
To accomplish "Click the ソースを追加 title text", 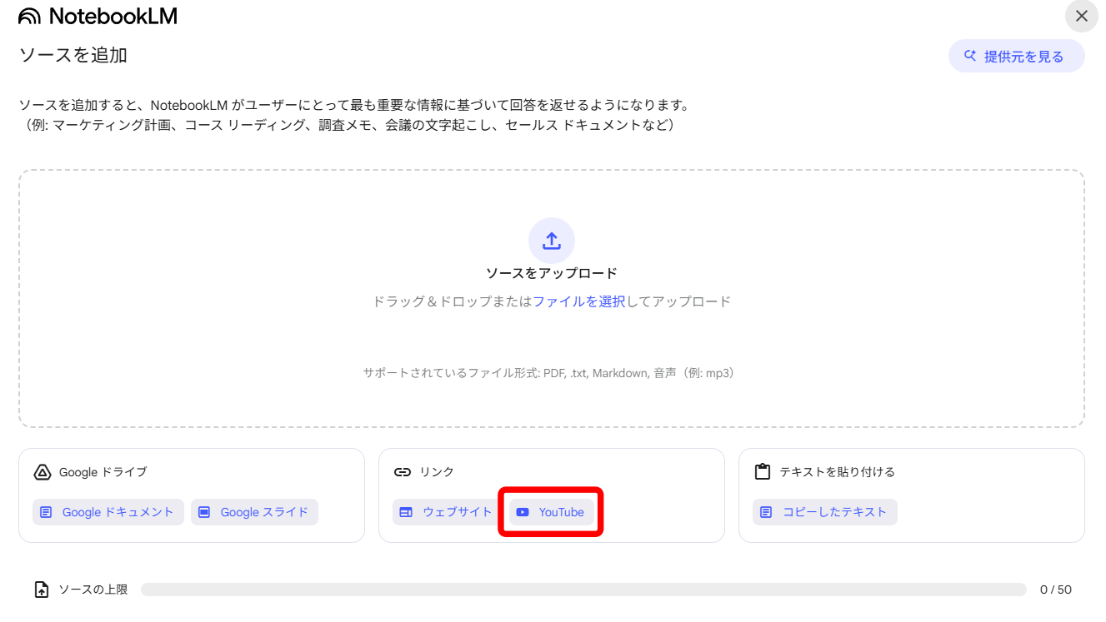I will pos(73,56).
